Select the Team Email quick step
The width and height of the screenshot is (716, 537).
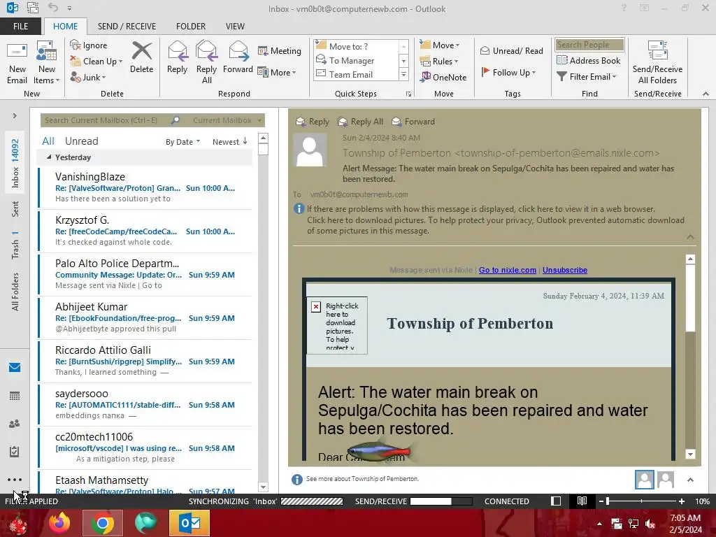(x=356, y=74)
